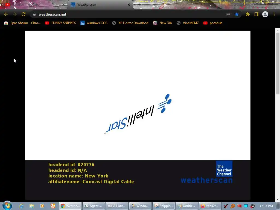Click the weatherscan wordmark
The image size is (280, 210).
(x=206, y=180)
